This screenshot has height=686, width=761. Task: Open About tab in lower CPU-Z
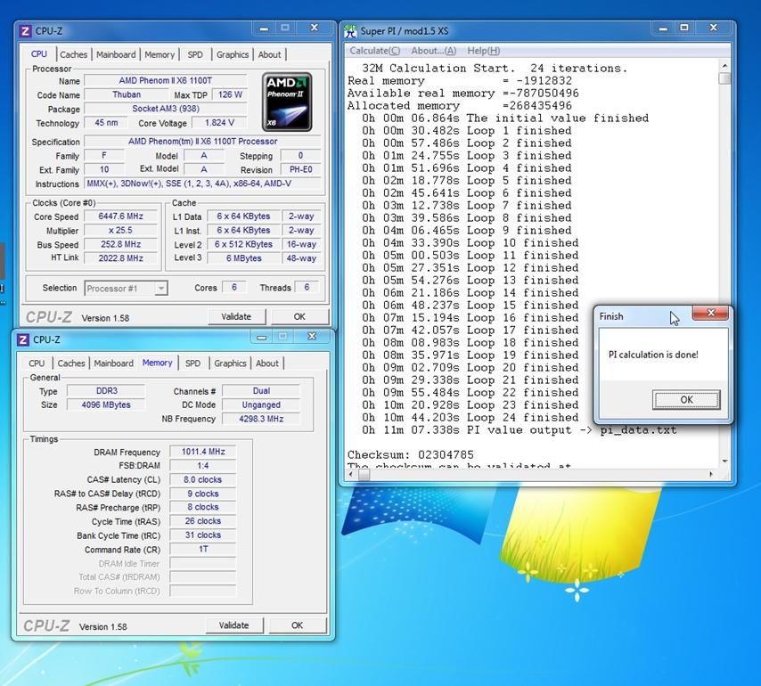(x=267, y=363)
